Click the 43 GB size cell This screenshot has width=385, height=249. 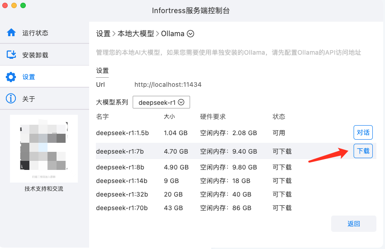pos(173,208)
